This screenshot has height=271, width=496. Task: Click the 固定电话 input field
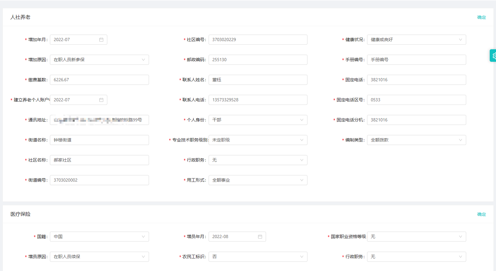(417, 80)
